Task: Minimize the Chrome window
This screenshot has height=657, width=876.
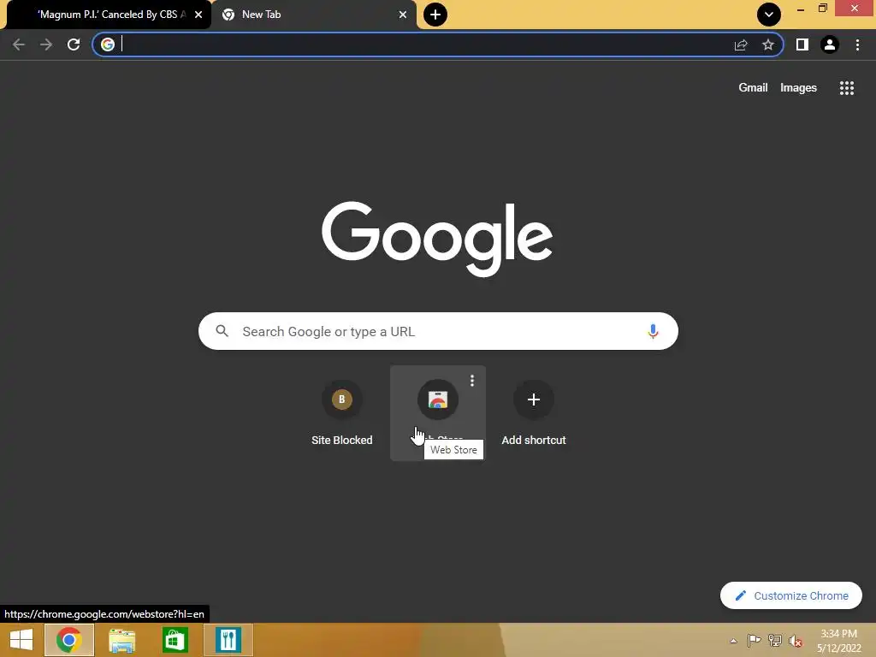Action: (801, 9)
